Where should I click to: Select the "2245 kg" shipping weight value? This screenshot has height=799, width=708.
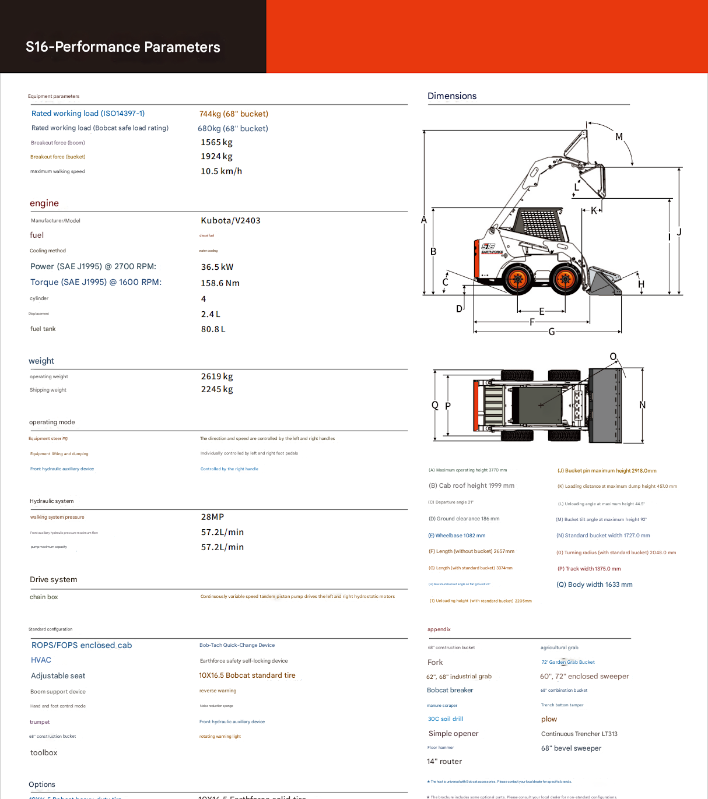coord(217,389)
